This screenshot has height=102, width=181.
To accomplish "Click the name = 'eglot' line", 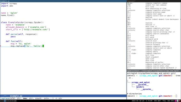I will tap(9, 13).
